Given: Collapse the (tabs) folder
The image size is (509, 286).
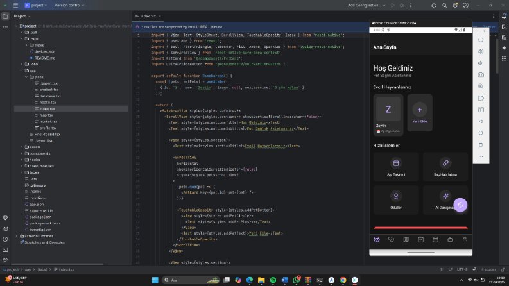Looking at the screenshot, I should 26,77.
